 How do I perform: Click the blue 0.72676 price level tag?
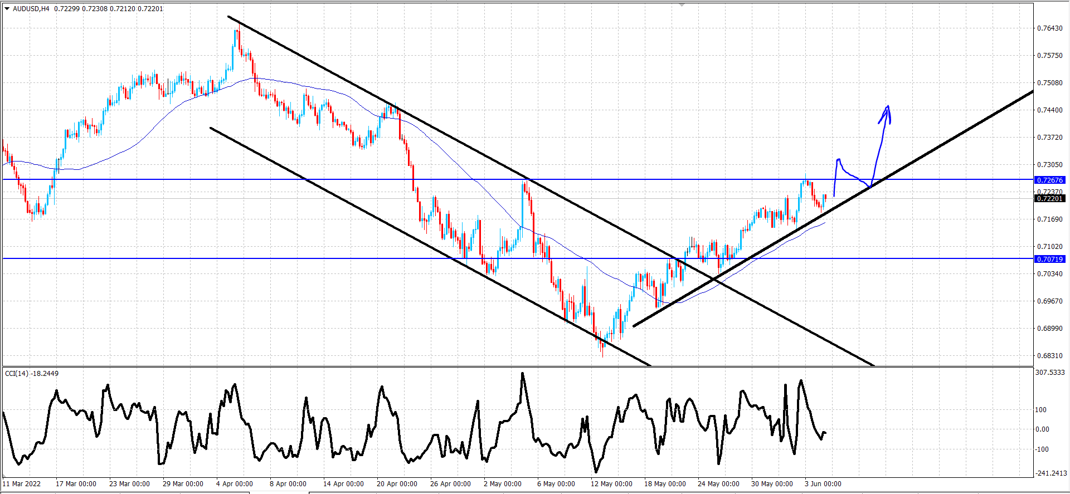tap(1050, 180)
